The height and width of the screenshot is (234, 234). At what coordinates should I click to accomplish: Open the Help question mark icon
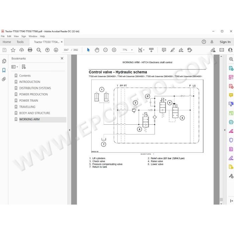point(204,42)
